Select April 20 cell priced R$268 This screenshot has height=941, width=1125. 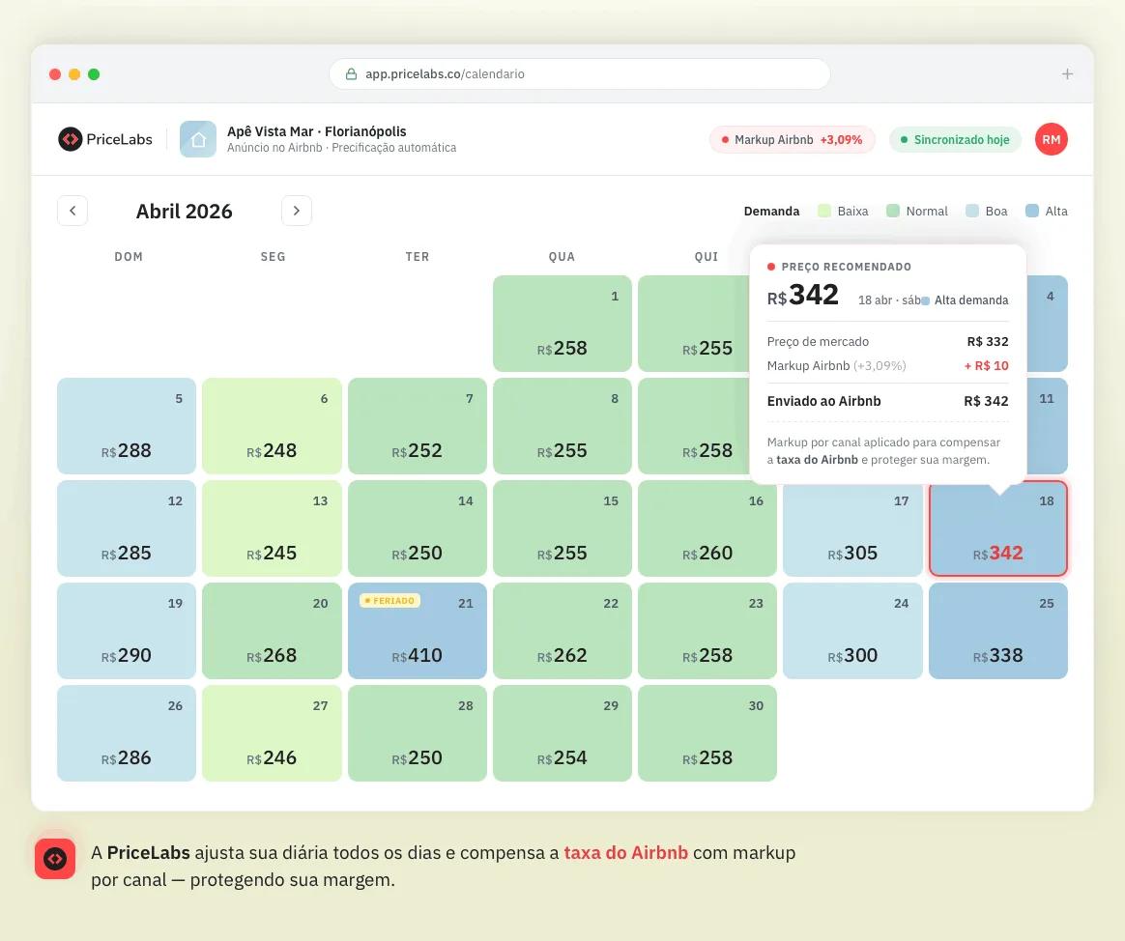click(x=272, y=631)
